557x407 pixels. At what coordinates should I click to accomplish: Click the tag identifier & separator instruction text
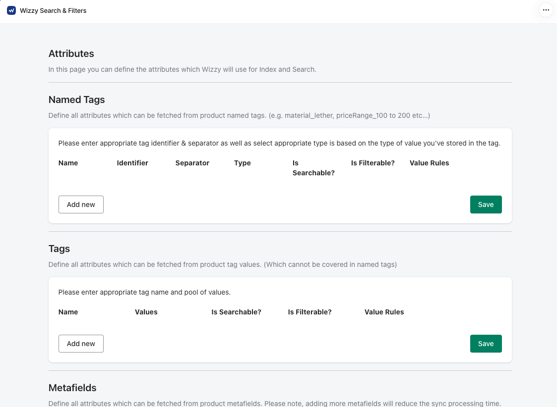pyautogui.click(x=279, y=143)
